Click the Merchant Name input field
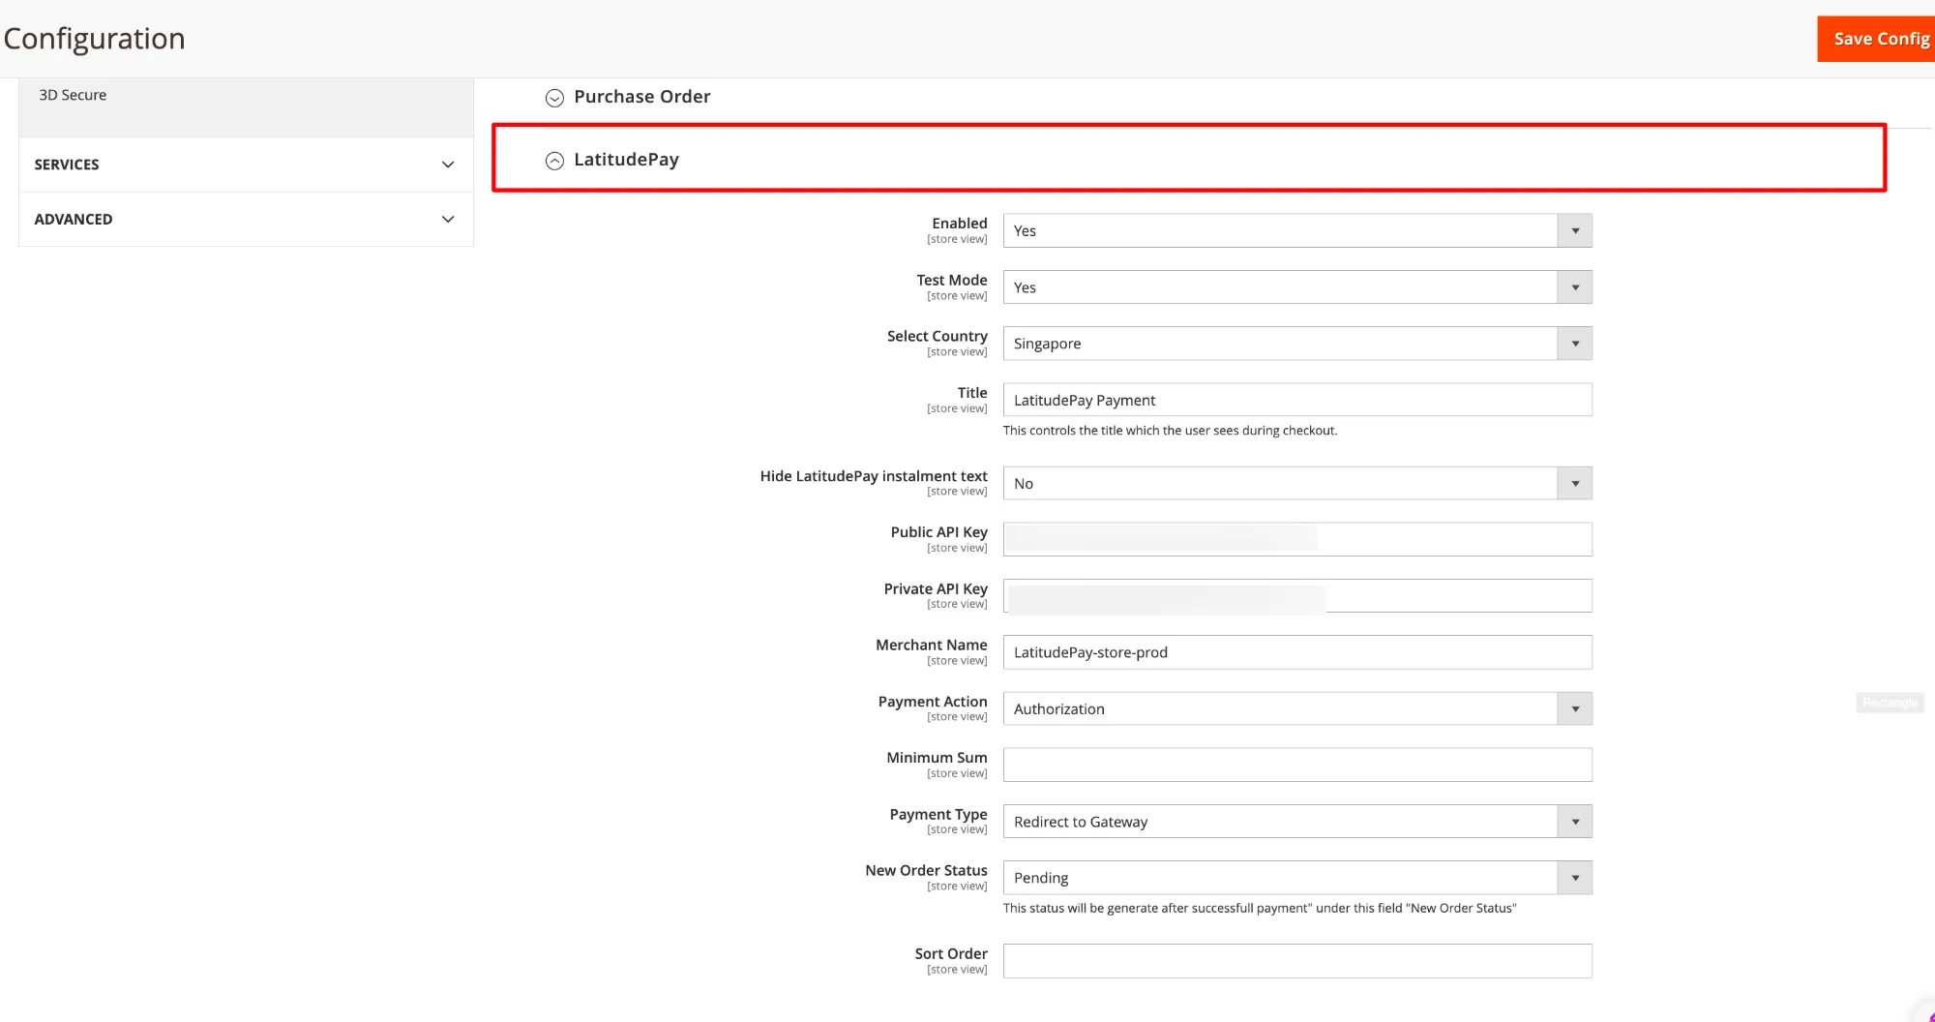 (x=1297, y=652)
